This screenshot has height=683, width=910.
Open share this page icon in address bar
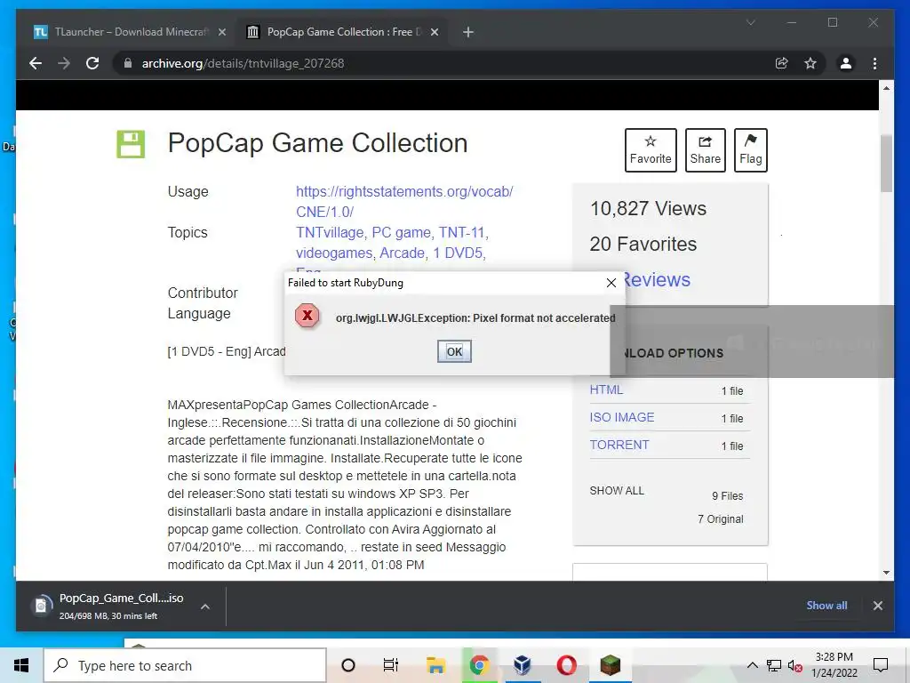coord(782,63)
